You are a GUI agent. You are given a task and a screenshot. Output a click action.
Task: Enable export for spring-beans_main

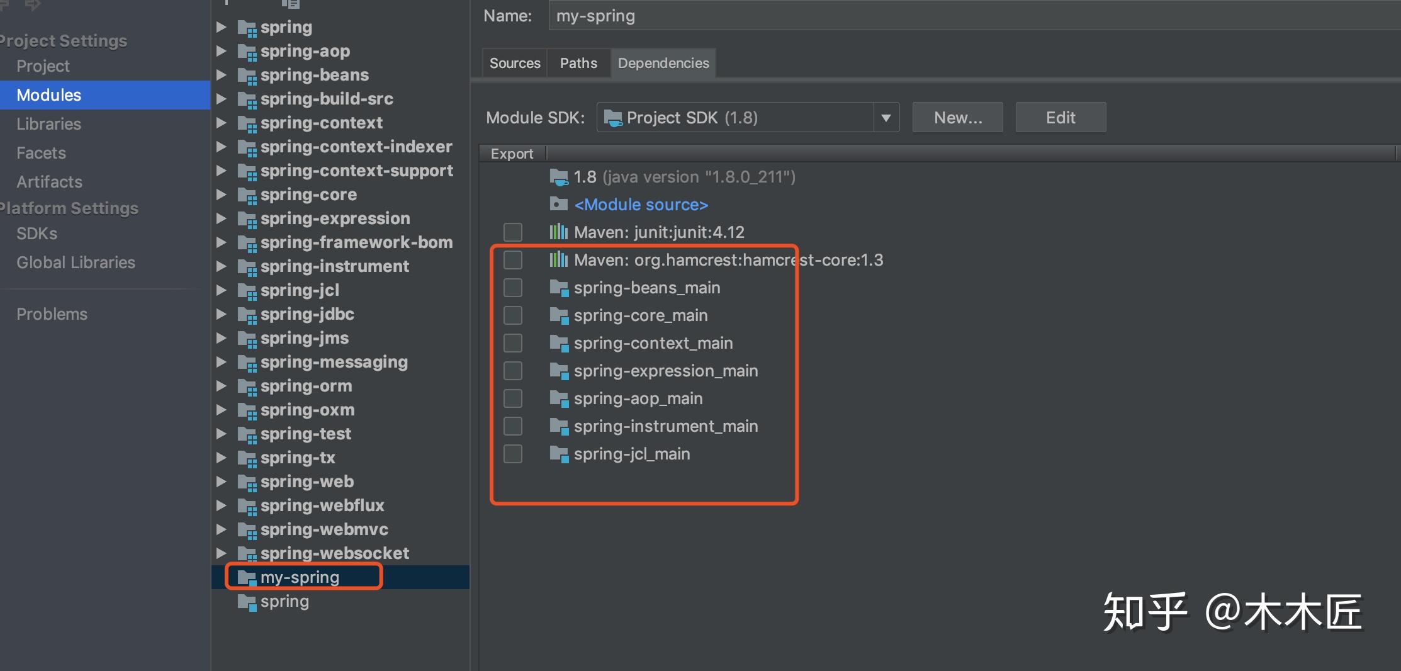coord(513,288)
